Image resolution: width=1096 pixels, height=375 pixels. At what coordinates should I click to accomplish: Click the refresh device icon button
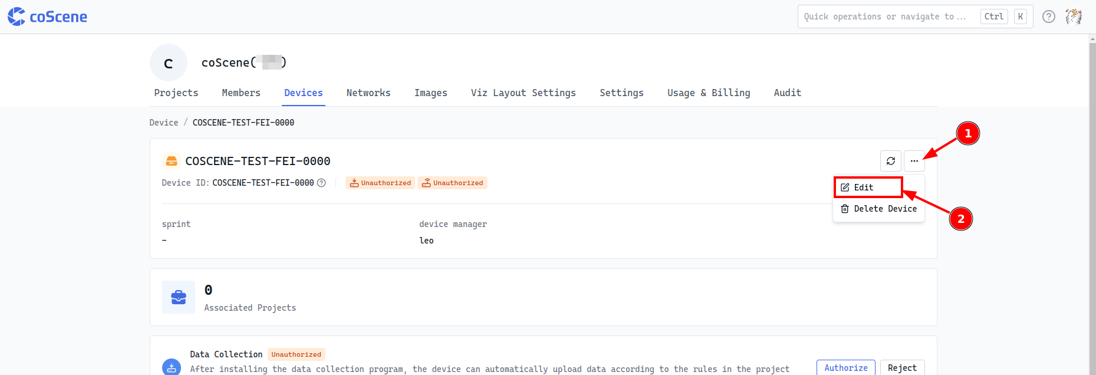(x=891, y=161)
